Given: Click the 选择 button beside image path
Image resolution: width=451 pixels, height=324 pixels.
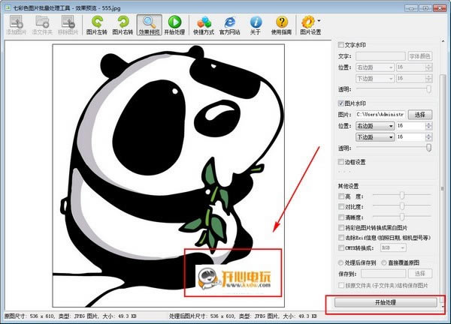Looking at the screenshot, I should click(420, 115).
